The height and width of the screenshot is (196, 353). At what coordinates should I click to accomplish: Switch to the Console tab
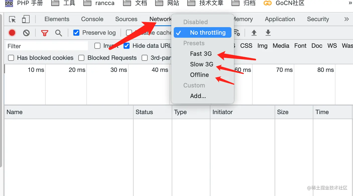(92, 19)
